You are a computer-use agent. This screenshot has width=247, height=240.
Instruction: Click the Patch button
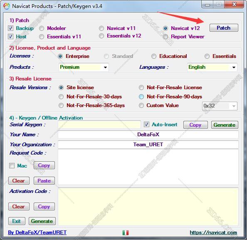[224, 28]
